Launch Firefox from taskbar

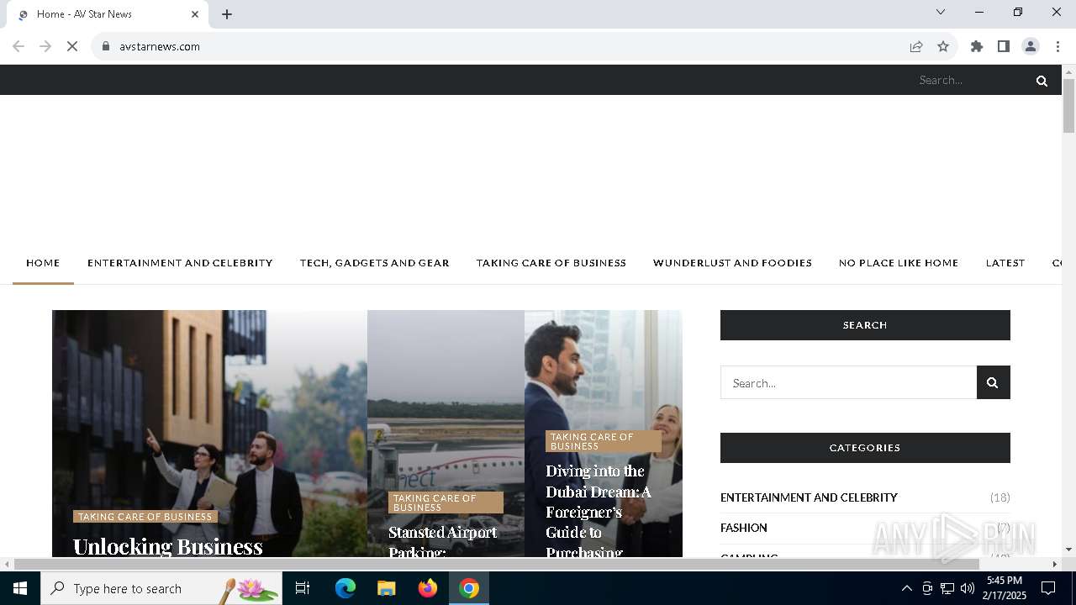[428, 588]
